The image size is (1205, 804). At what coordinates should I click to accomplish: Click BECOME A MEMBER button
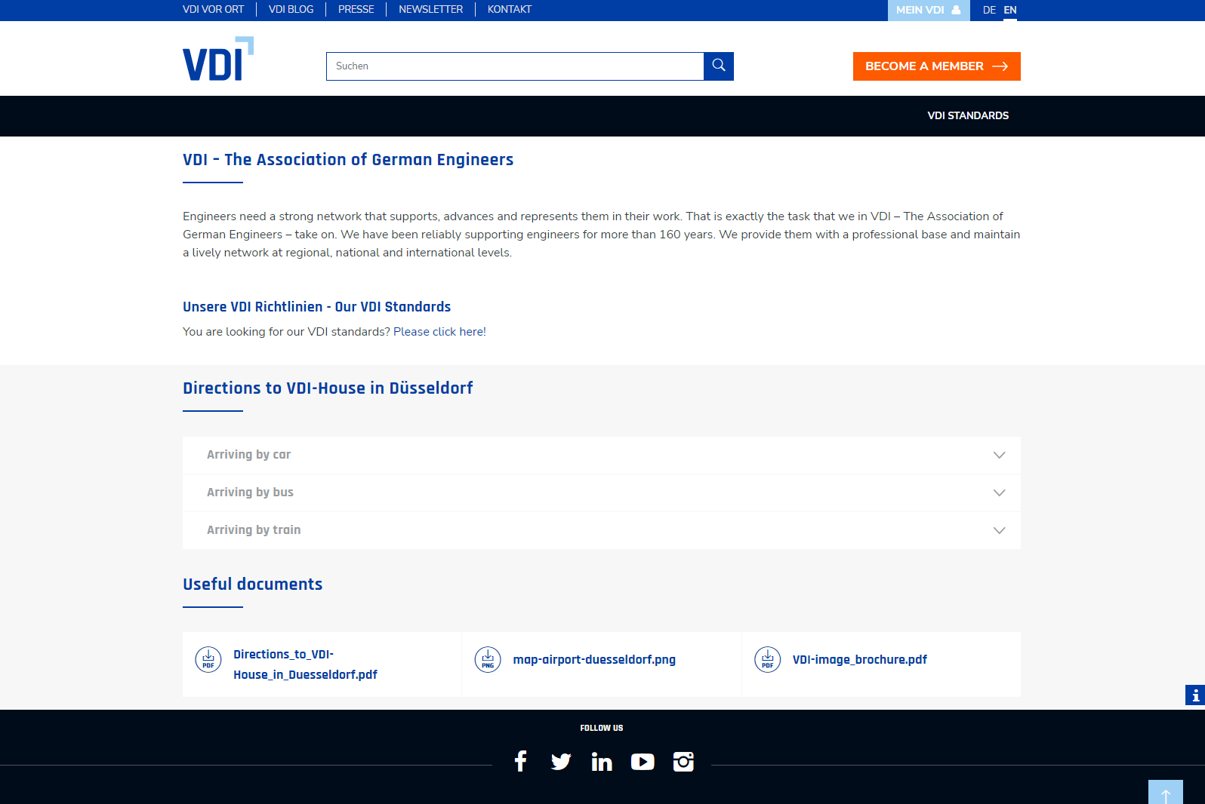(x=937, y=66)
